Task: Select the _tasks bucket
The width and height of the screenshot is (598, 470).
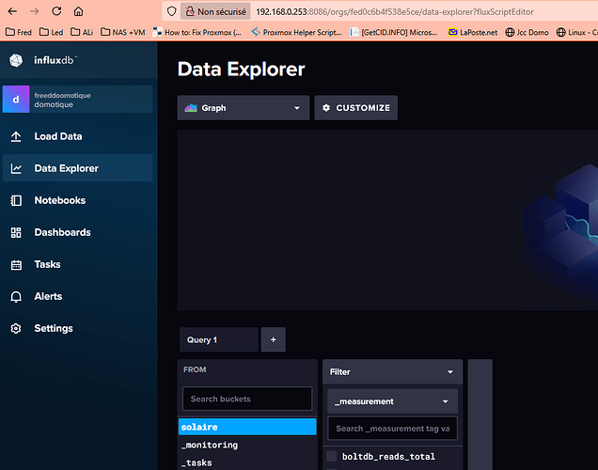Action: pyautogui.click(x=247, y=462)
